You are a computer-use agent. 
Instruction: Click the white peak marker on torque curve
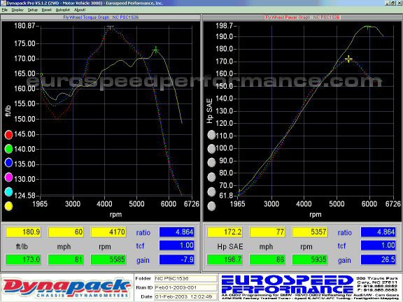coord(111,27)
